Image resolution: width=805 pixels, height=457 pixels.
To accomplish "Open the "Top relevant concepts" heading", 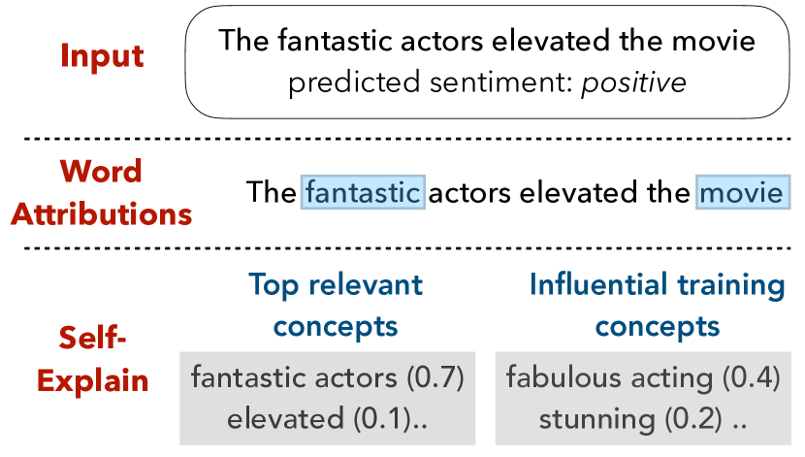I will coord(336,305).
